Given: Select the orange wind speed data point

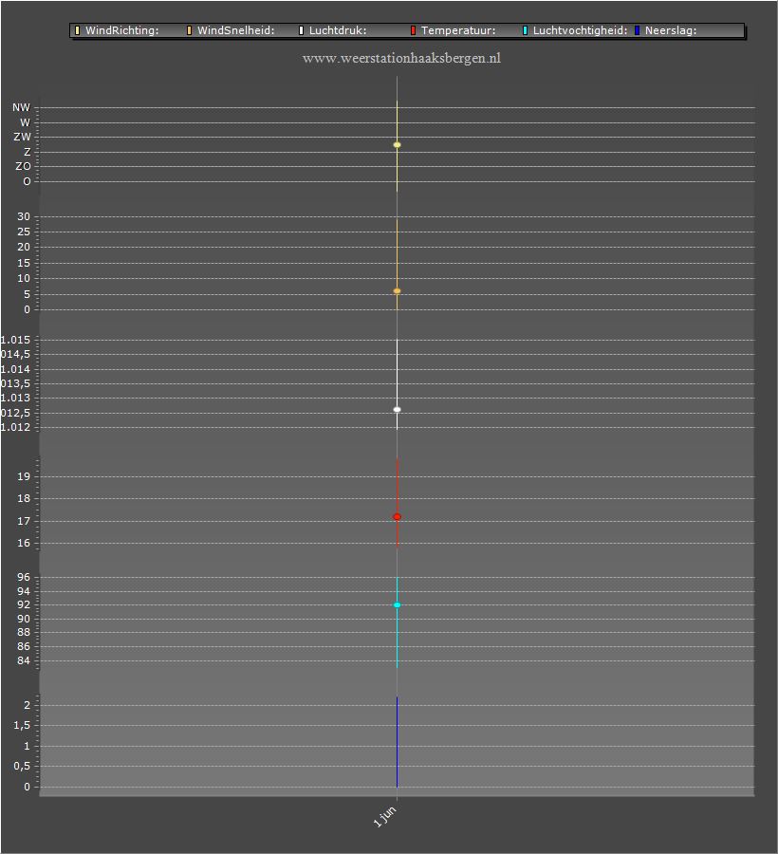Looking at the screenshot, I should point(397,291).
